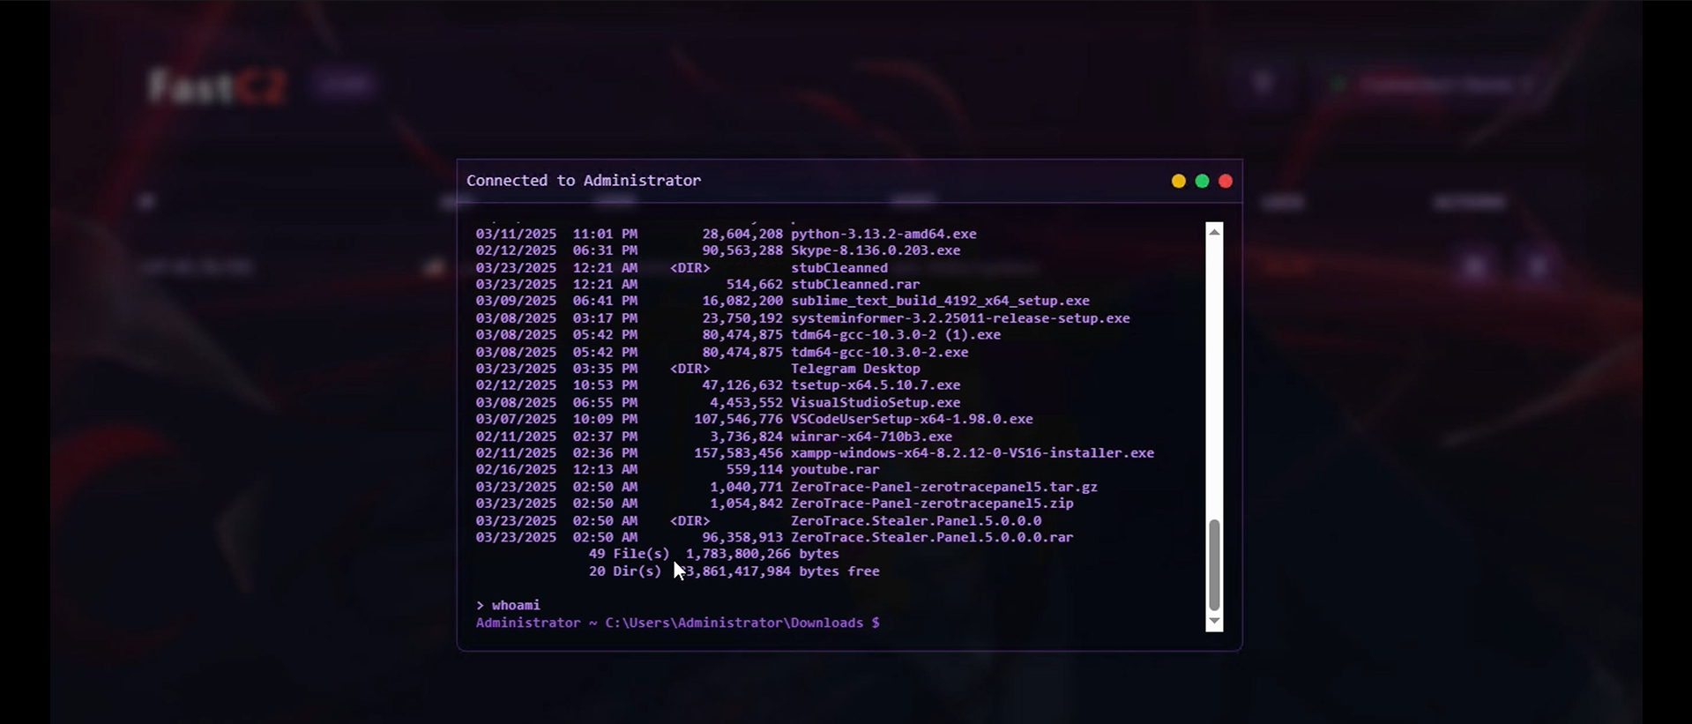Select the Skype-8.136.0.203.exe entry
This screenshot has width=1692, height=724.
click(x=718, y=250)
